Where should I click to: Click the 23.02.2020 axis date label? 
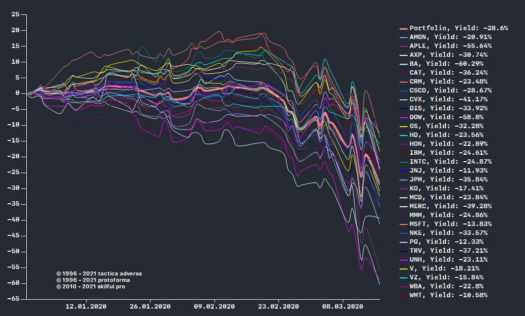(x=278, y=307)
